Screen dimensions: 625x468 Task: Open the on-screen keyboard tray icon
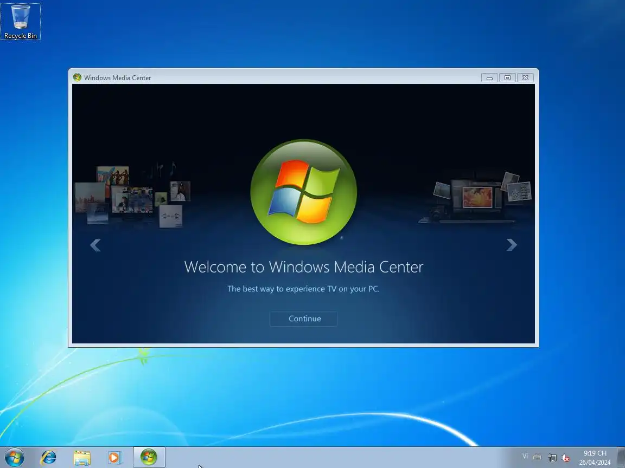point(537,457)
